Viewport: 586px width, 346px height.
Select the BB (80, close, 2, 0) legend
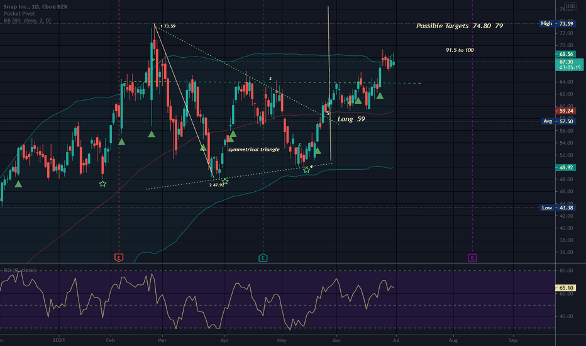pos(27,21)
